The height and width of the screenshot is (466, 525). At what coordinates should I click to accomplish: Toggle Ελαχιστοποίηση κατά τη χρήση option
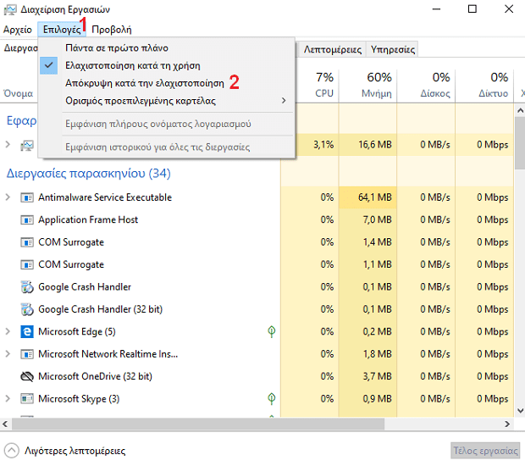[x=167, y=65]
